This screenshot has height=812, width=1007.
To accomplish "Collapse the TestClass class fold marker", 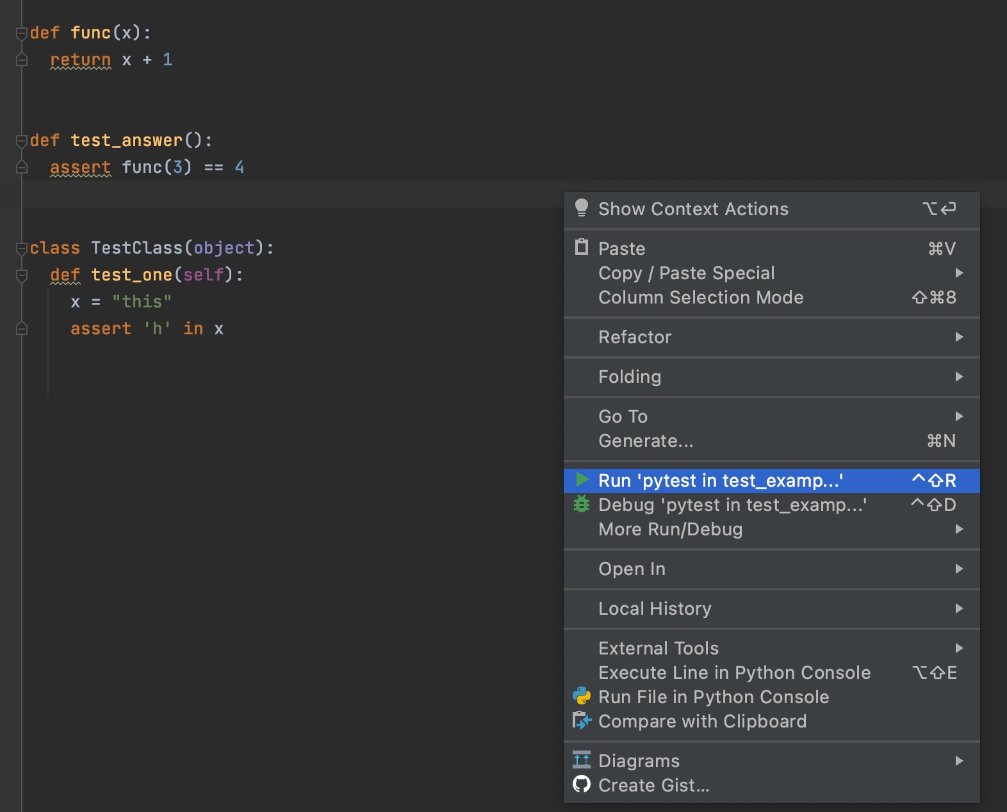I will 21,248.
